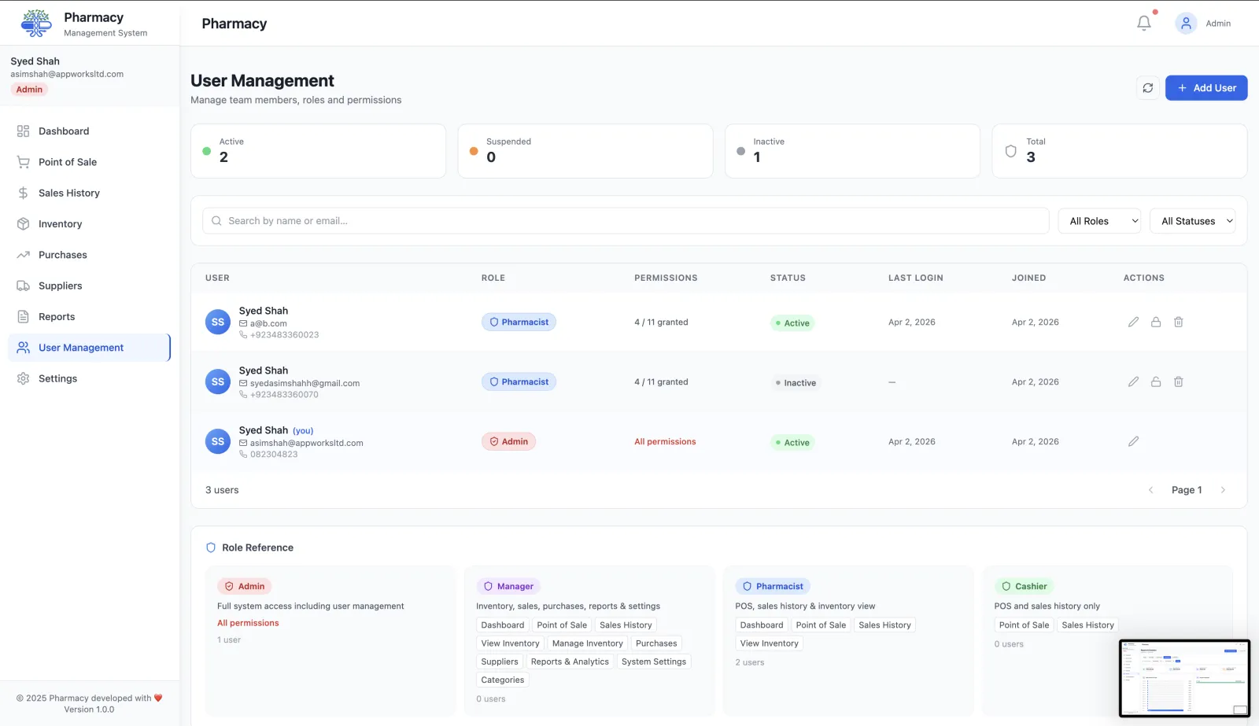
Task: Open Sales History in sidebar
Action: (x=89, y=193)
